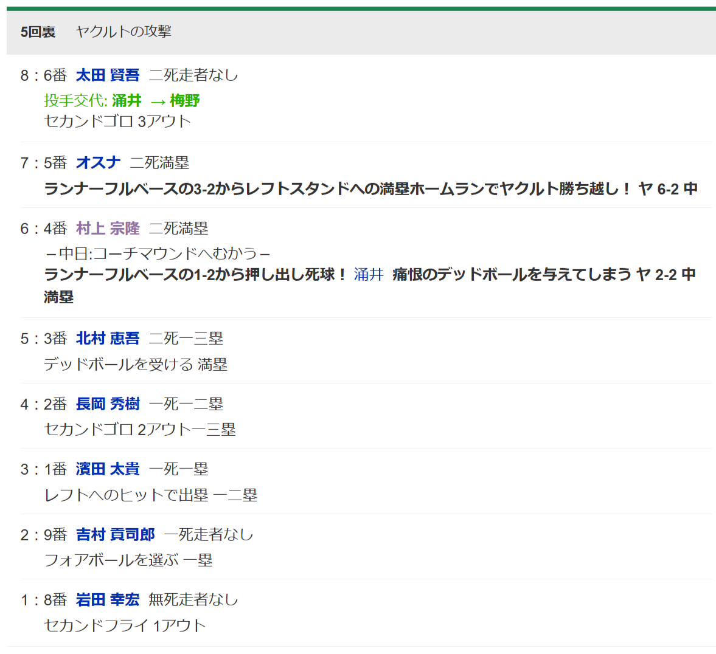Click result text セカンドフライ 1アウト
Screen dimensions: 716x654
(125, 625)
